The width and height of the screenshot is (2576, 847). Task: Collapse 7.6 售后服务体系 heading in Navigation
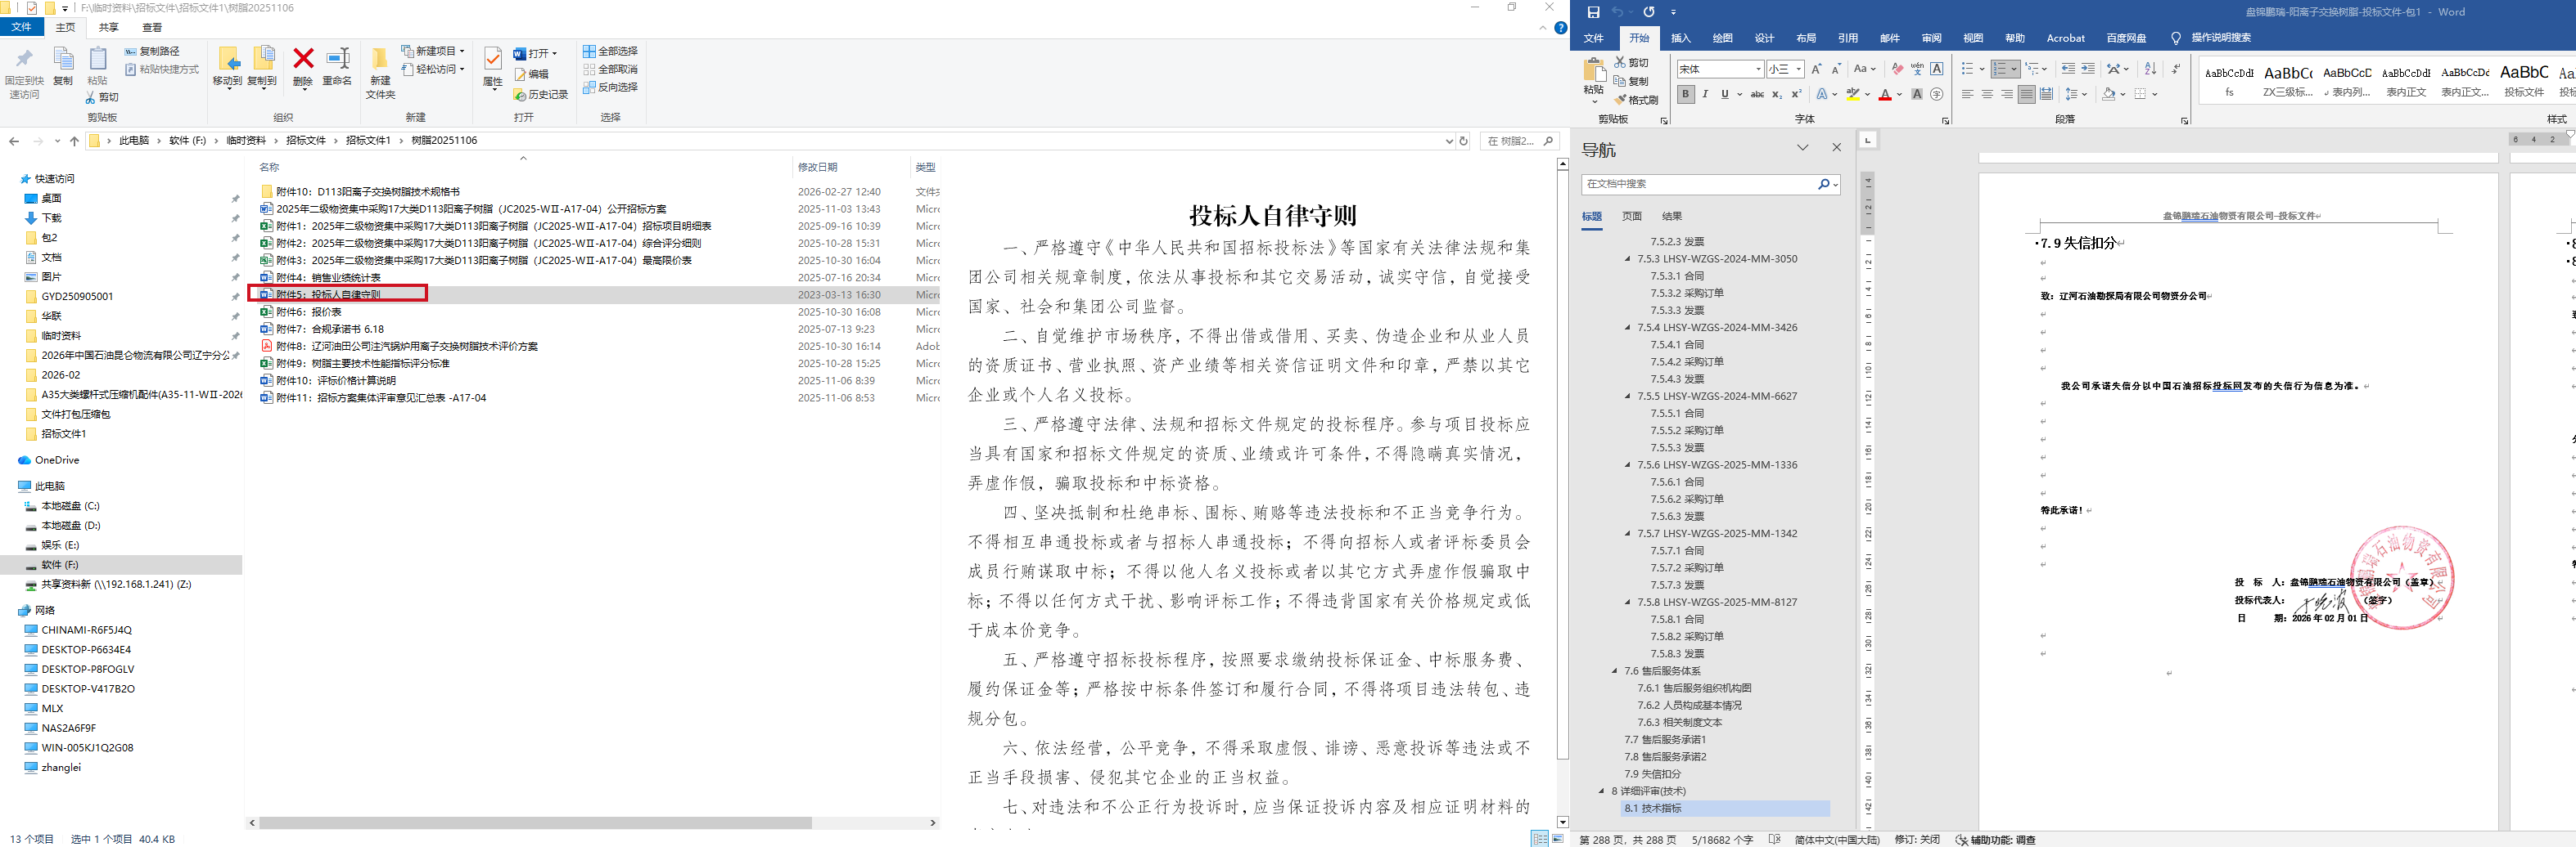tap(1614, 671)
